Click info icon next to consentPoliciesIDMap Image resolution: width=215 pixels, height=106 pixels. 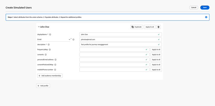click(x=55, y=65)
